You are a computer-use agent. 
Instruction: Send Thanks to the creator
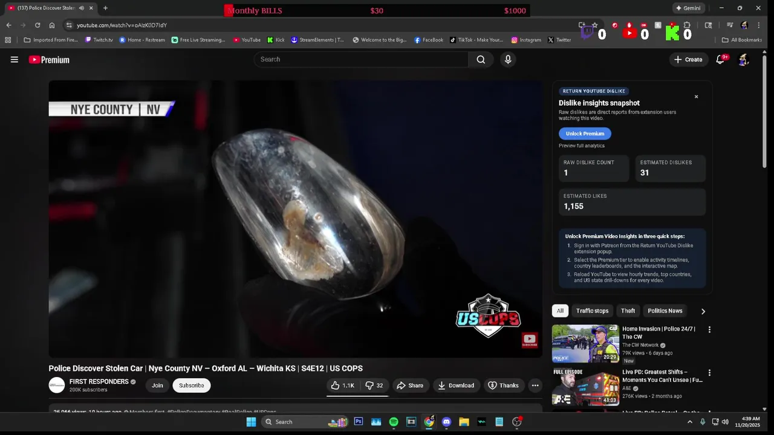click(x=503, y=385)
